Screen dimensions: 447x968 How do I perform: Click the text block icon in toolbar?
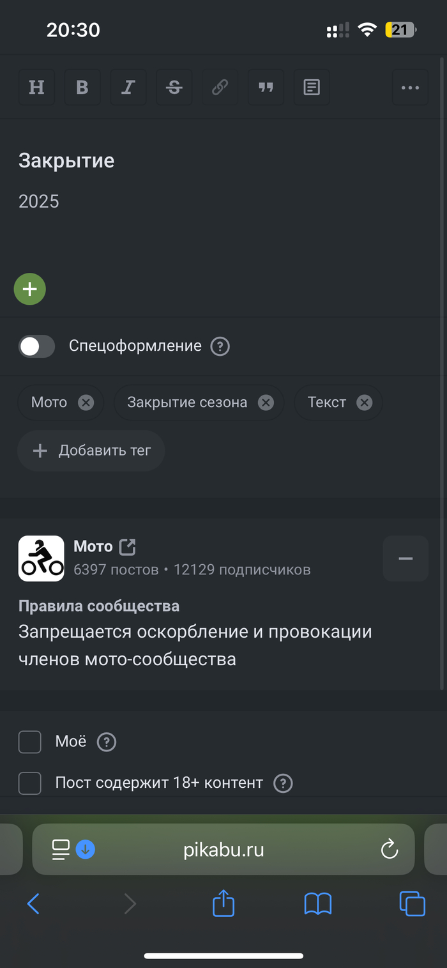coord(312,88)
